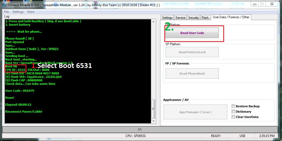The image size is (282, 141).
Task: Switch to the Service tab
Action: click(x=180, y=17)
